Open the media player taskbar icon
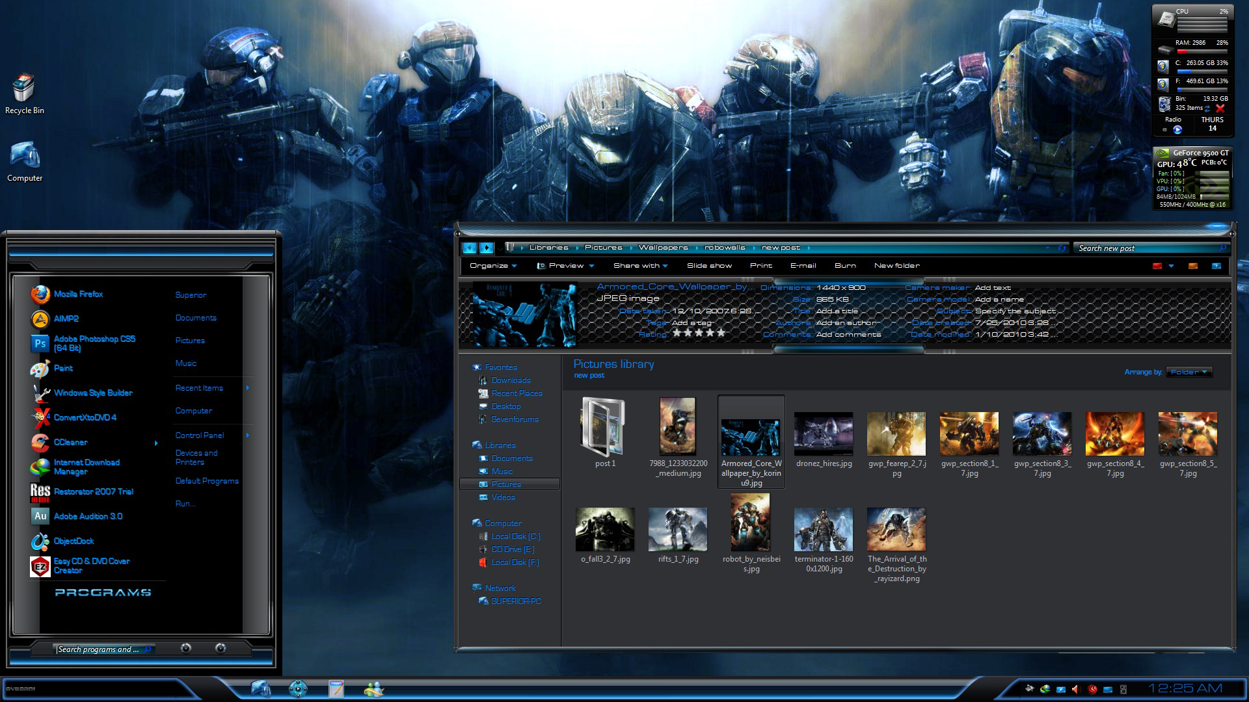Screen dimensions: 1249x702 (298, 688)
